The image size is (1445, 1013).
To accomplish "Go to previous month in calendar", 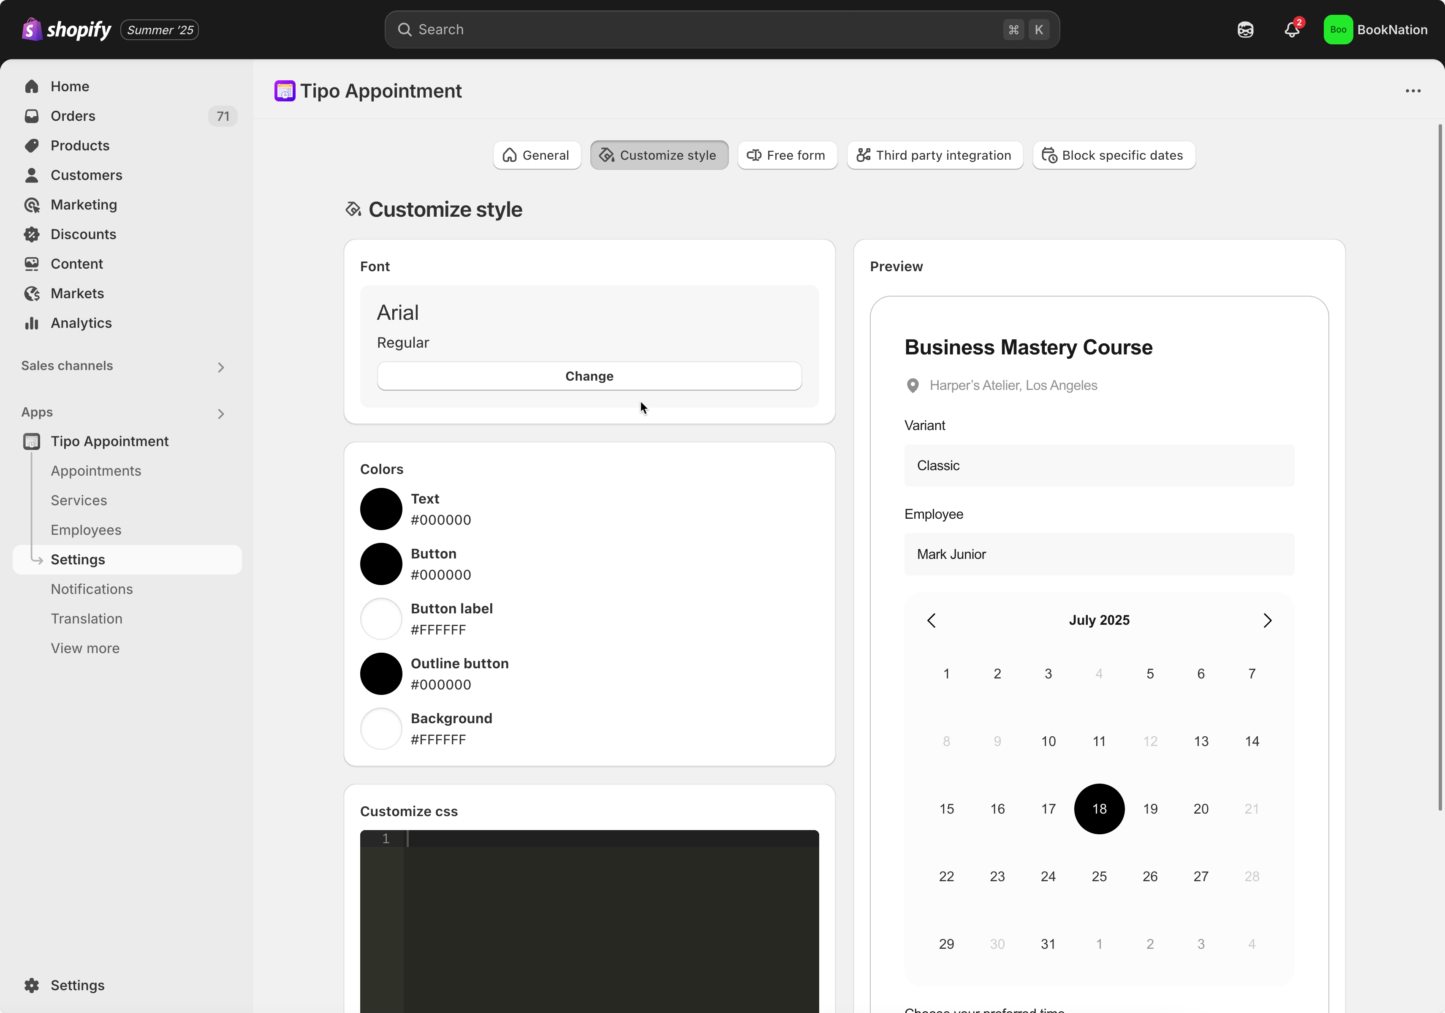I will tap(932, 620).
